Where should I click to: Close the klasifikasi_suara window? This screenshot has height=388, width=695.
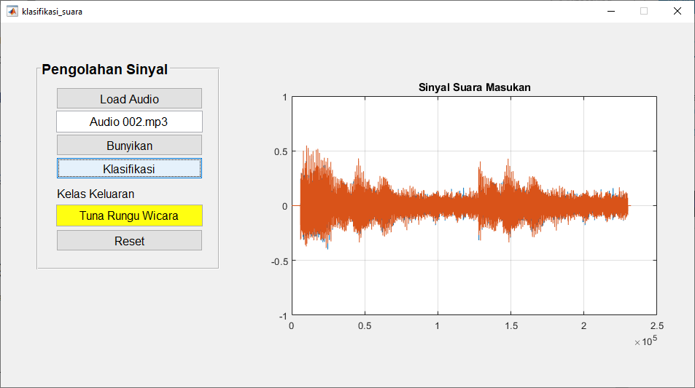pyautogui.click(x=677, y=11)
